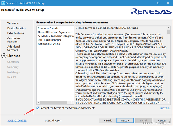This screenshot has height=126, width=173.
Task: Click license text scroll down arrow
Action: coord(168,103)
